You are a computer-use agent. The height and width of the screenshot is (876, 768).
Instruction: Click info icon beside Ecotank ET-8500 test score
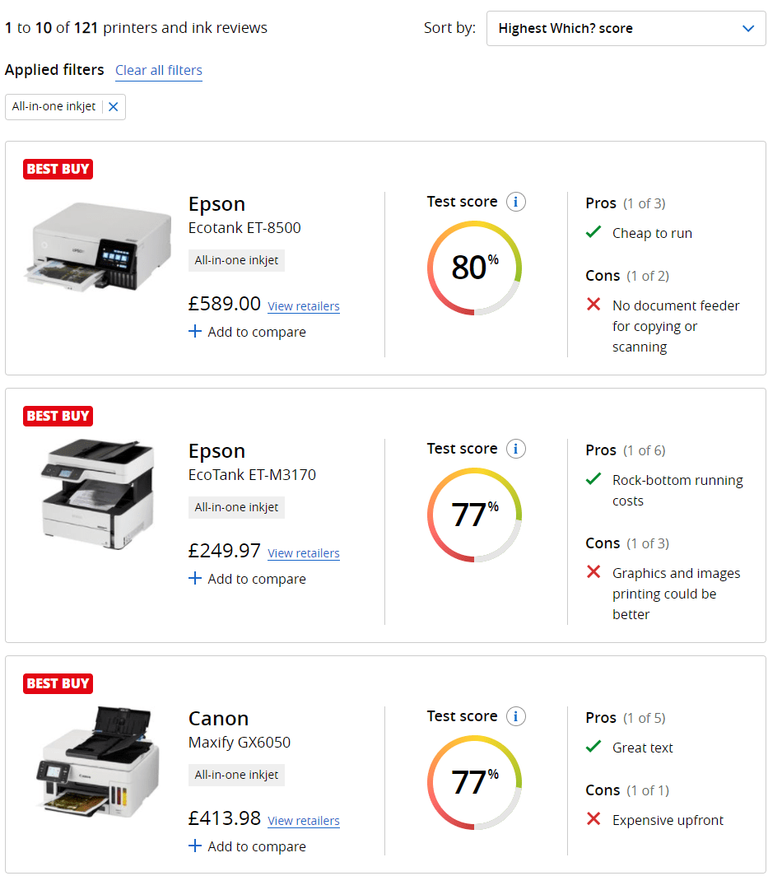(x=516, y=202)
